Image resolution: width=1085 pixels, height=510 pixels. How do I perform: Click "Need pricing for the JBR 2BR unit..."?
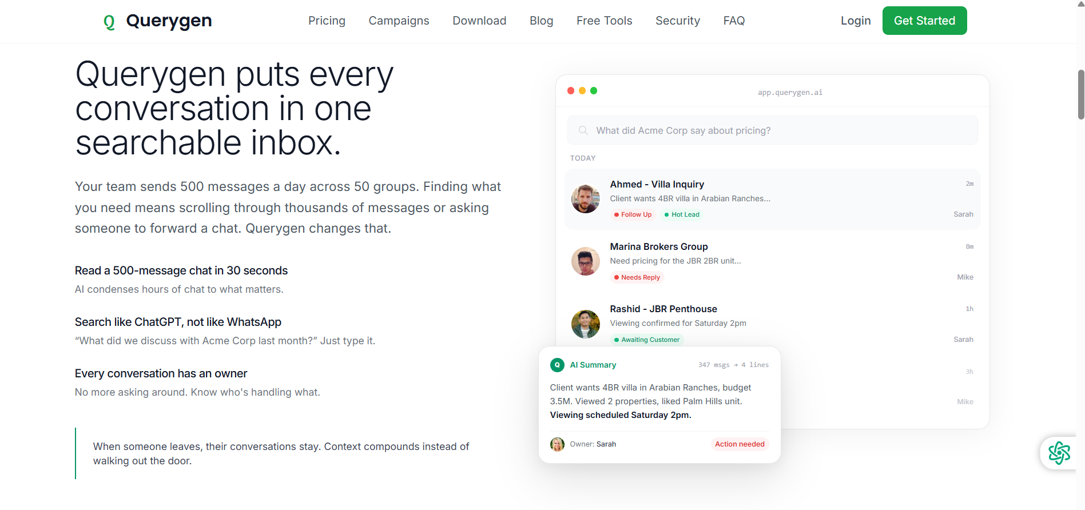coord(675,261)
